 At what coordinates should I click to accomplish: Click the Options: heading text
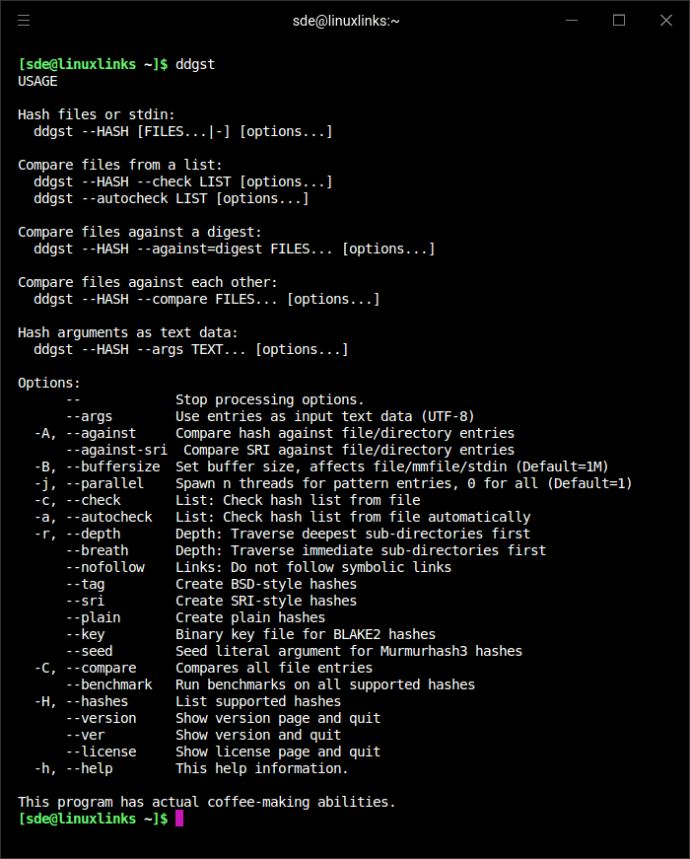[x=49, y=383]
